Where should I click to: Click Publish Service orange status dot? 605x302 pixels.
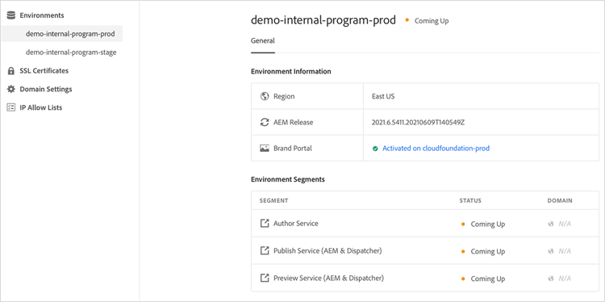[463, 251]
